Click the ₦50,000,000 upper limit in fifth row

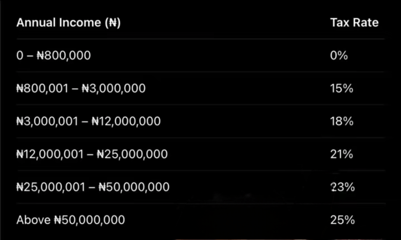click(134, 187)
